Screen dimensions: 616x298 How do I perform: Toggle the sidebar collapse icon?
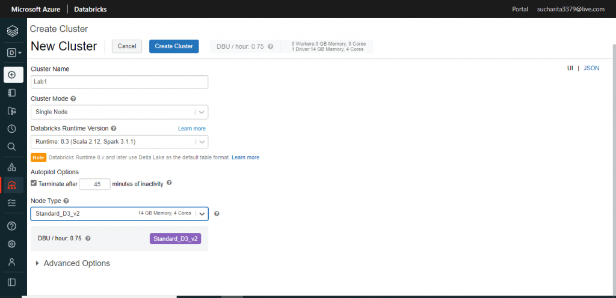12,282
